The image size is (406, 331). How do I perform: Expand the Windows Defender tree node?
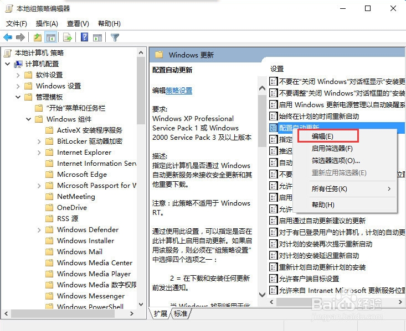(x=39, y=230)
